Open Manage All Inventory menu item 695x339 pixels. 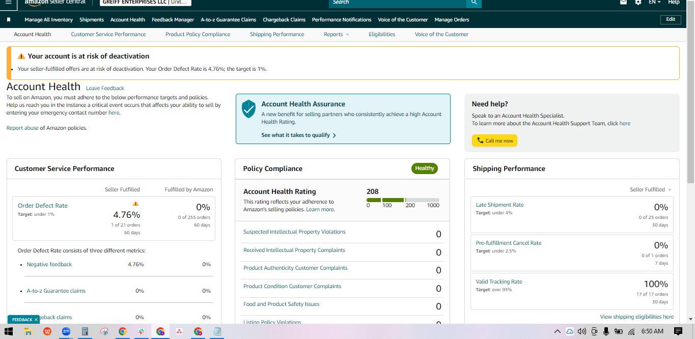click(x=49, y=20)
